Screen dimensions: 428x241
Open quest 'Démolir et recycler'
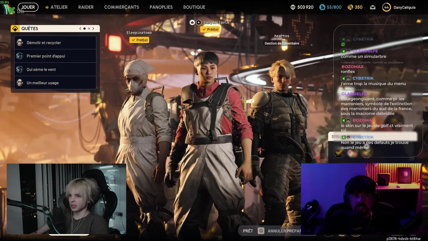tap(55, 43)
